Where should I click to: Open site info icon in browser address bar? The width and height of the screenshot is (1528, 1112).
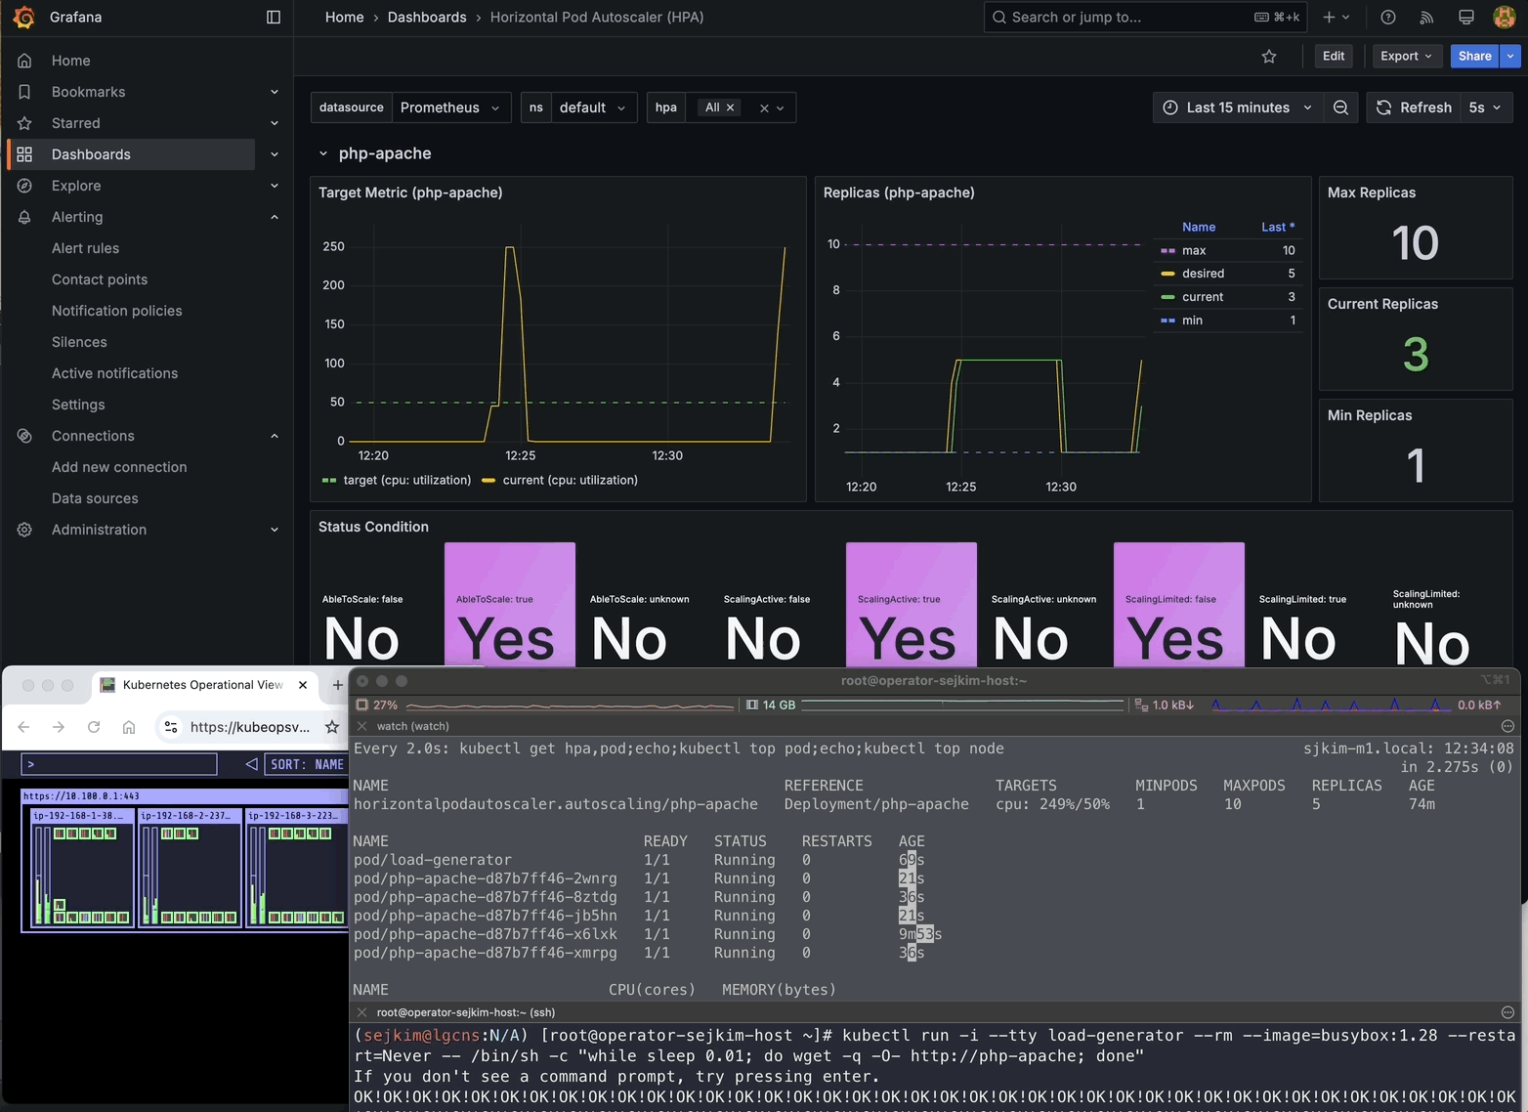click(171, 727)
